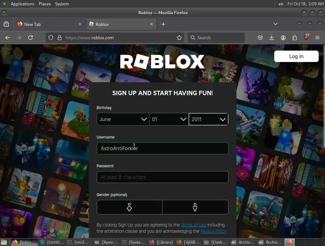Click the Firefox Search box
325x246 pixels.
click(x=216, y=38)
